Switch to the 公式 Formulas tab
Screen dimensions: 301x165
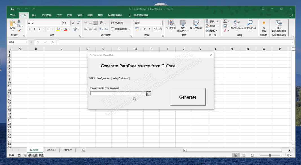point(59,15)
